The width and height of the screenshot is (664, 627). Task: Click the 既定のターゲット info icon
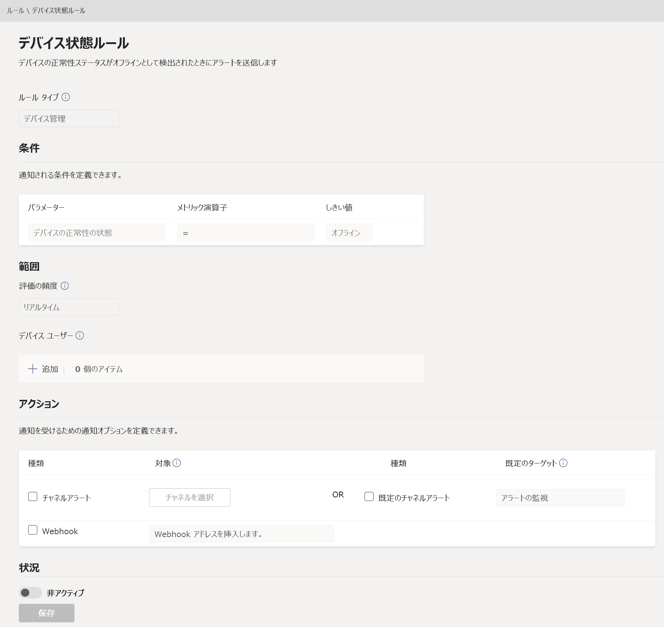click(x=563, y=463)
